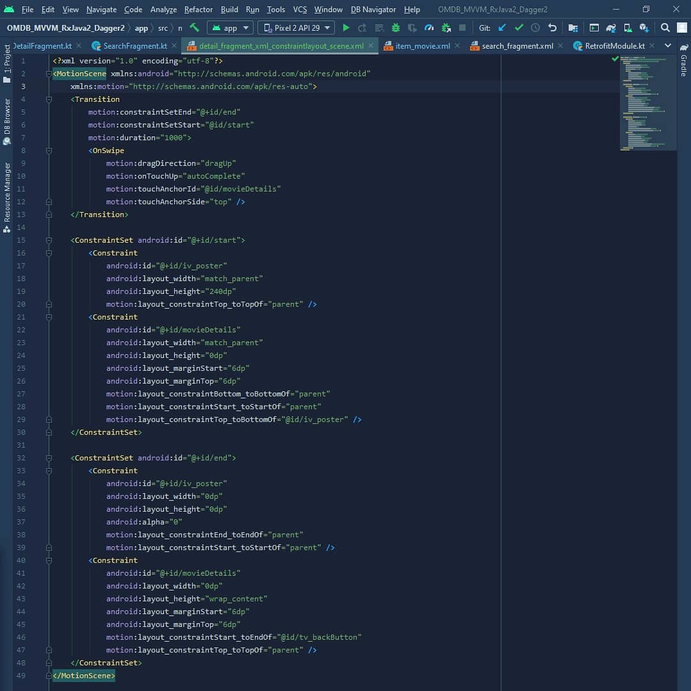Image resolution: width=691 pixels, height=691 pixels.
Task: Toggle the DB Browser side panel
Action: (x=6, y=122)
